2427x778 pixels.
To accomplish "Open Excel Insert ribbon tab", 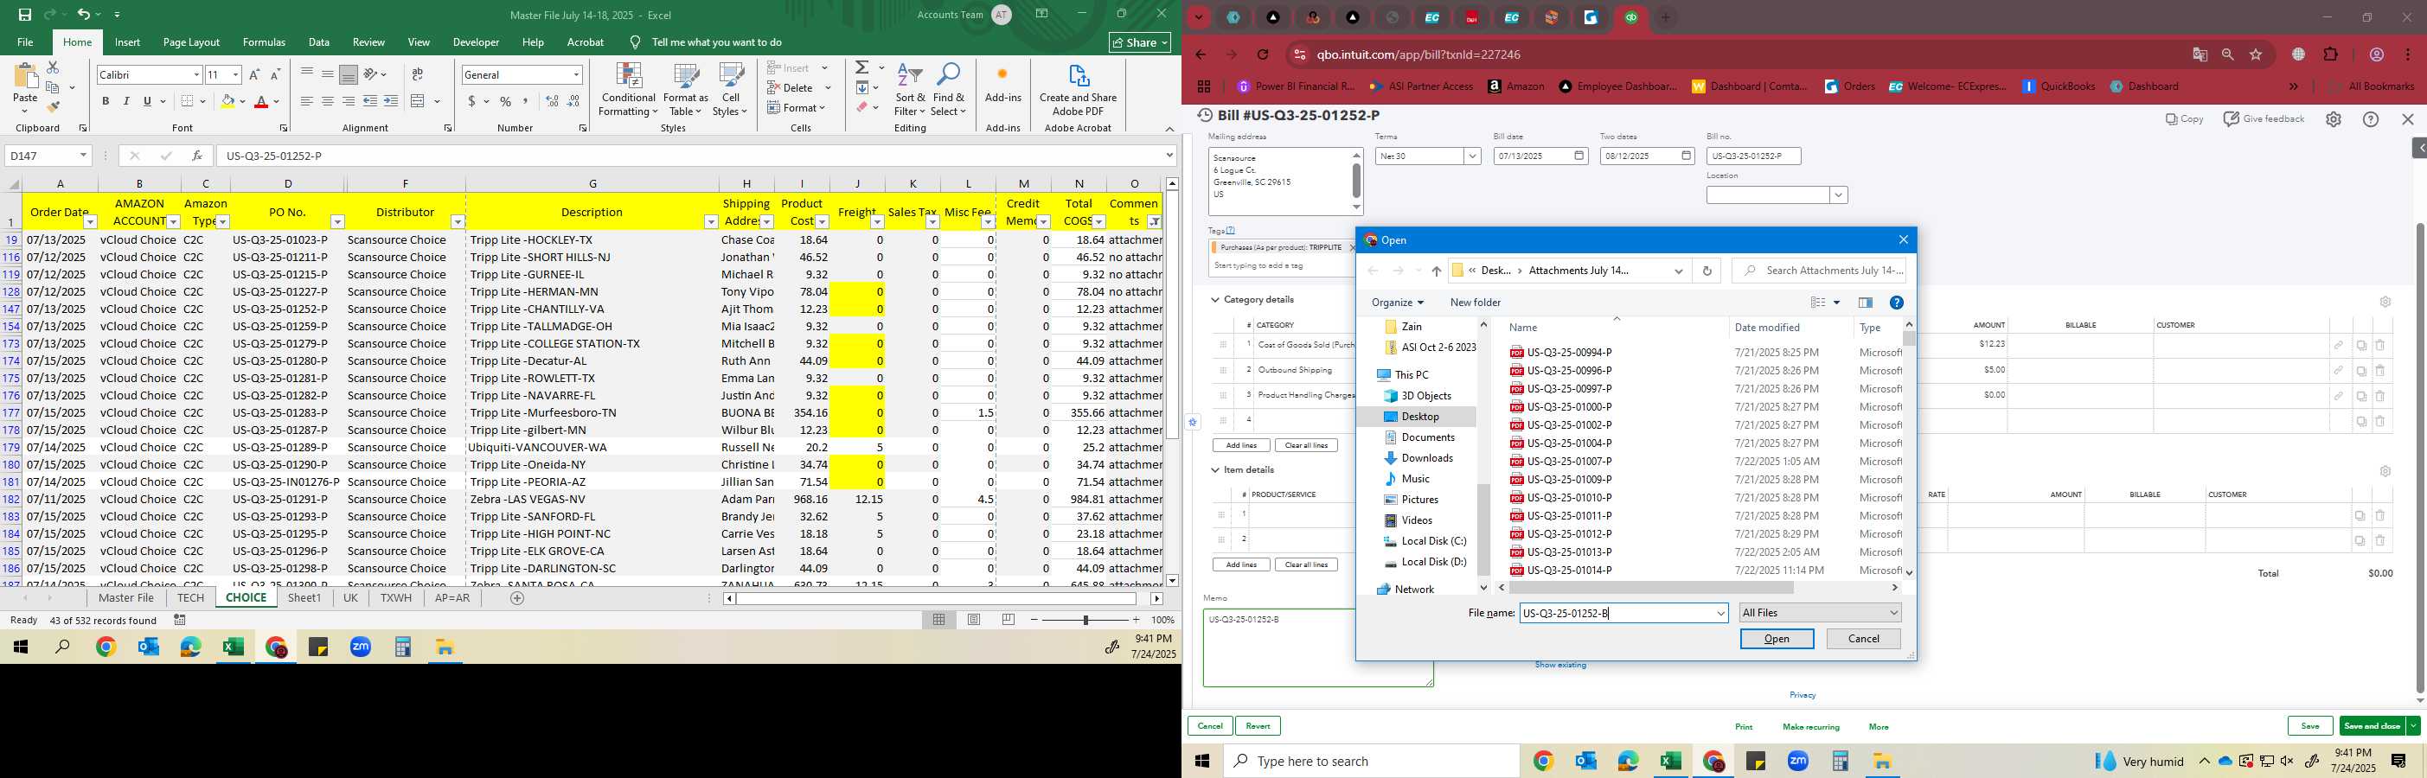I will coord(127,42).
